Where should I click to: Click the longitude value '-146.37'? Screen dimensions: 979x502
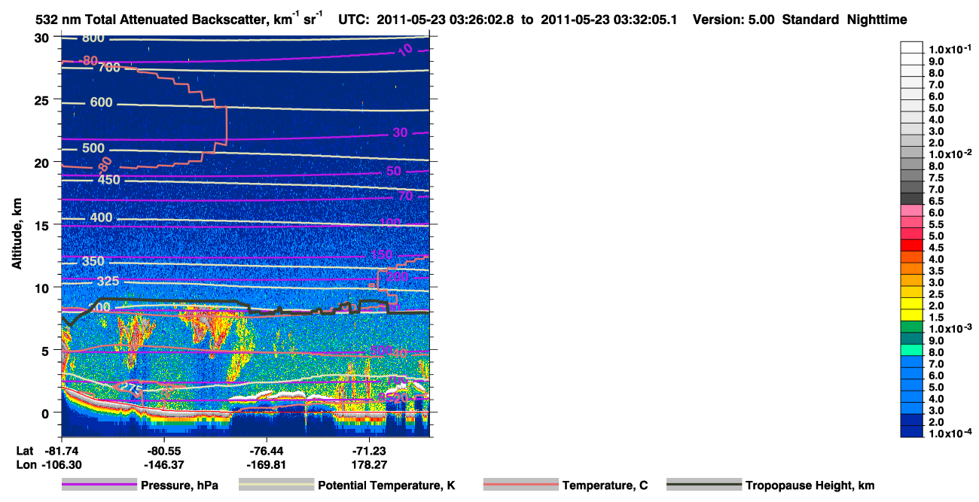pyautogui.click(x=164, y=464)
